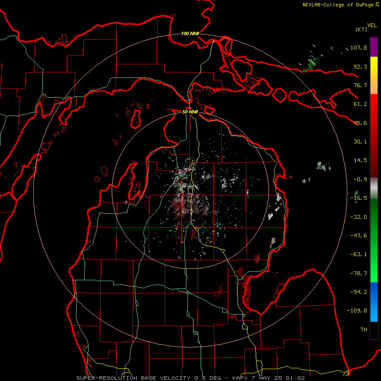
Task: Click the 45.6 legend value
Action: pos(360,123)
